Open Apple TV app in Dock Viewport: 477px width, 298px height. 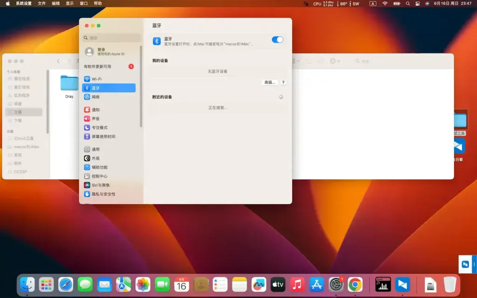pos(278,284)
